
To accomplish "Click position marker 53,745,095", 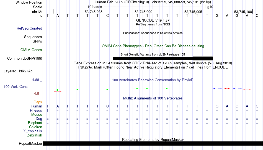I will point(193,12).
